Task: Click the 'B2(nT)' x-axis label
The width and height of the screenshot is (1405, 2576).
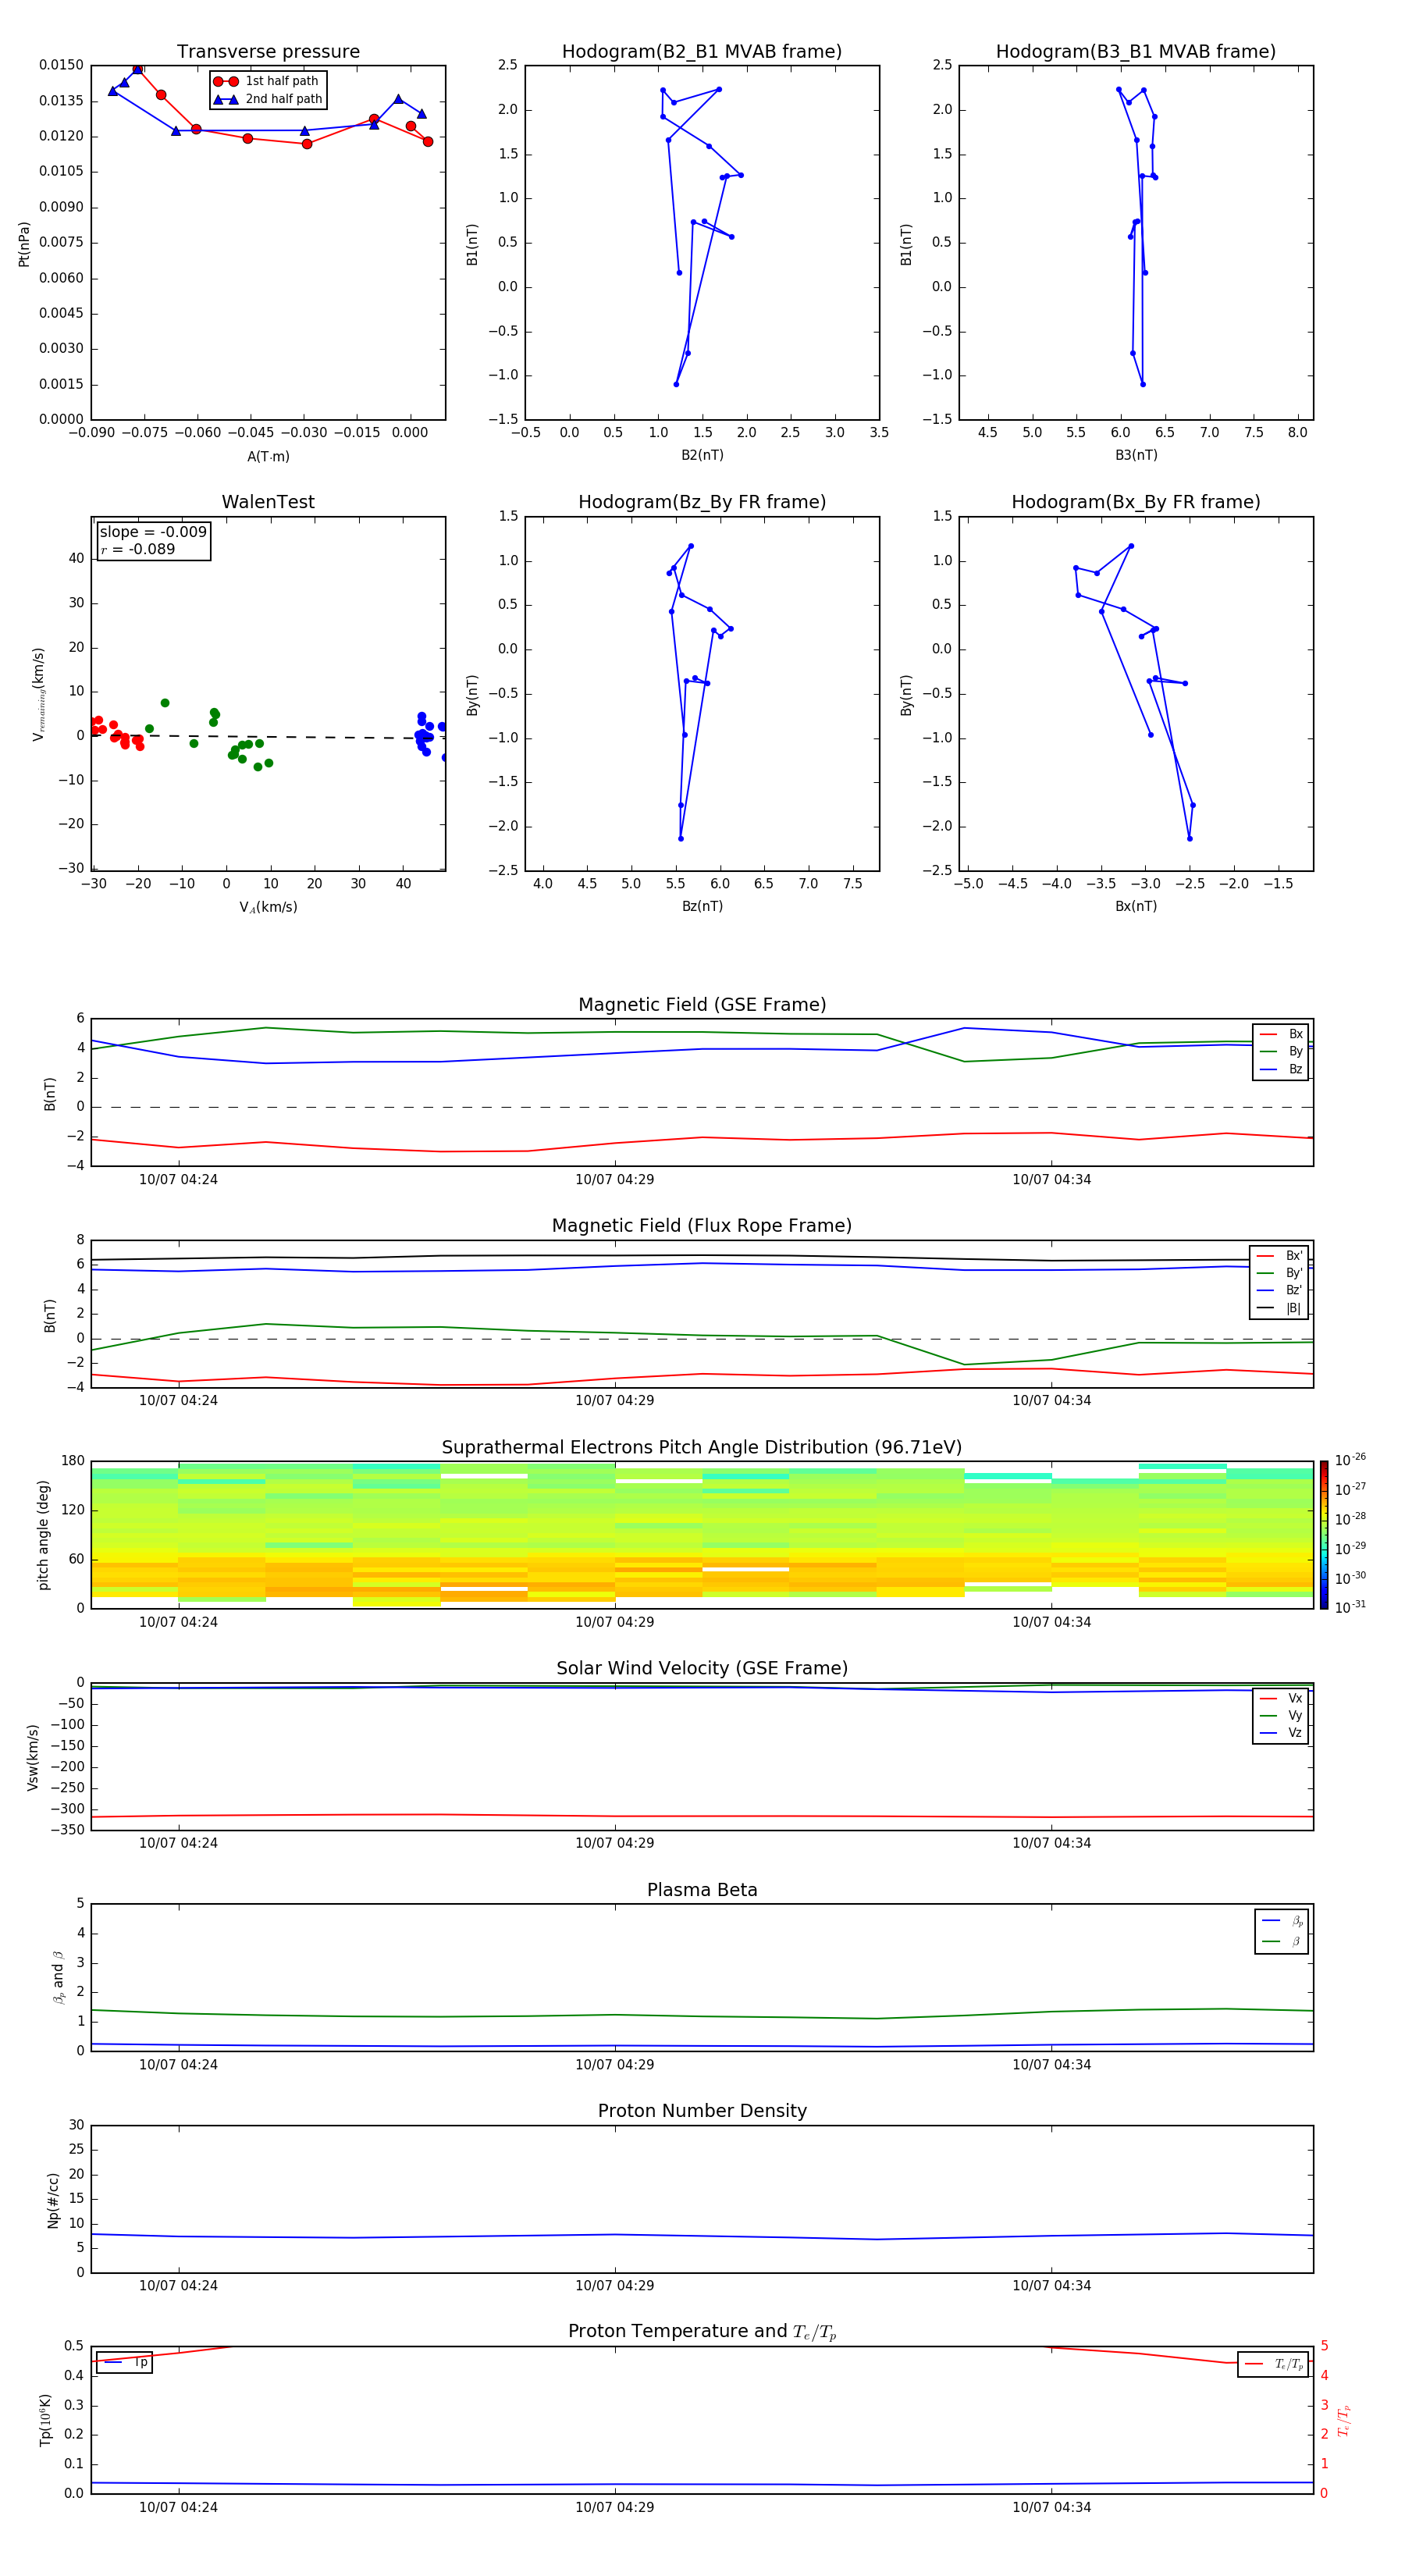Action: coord(702,455)
